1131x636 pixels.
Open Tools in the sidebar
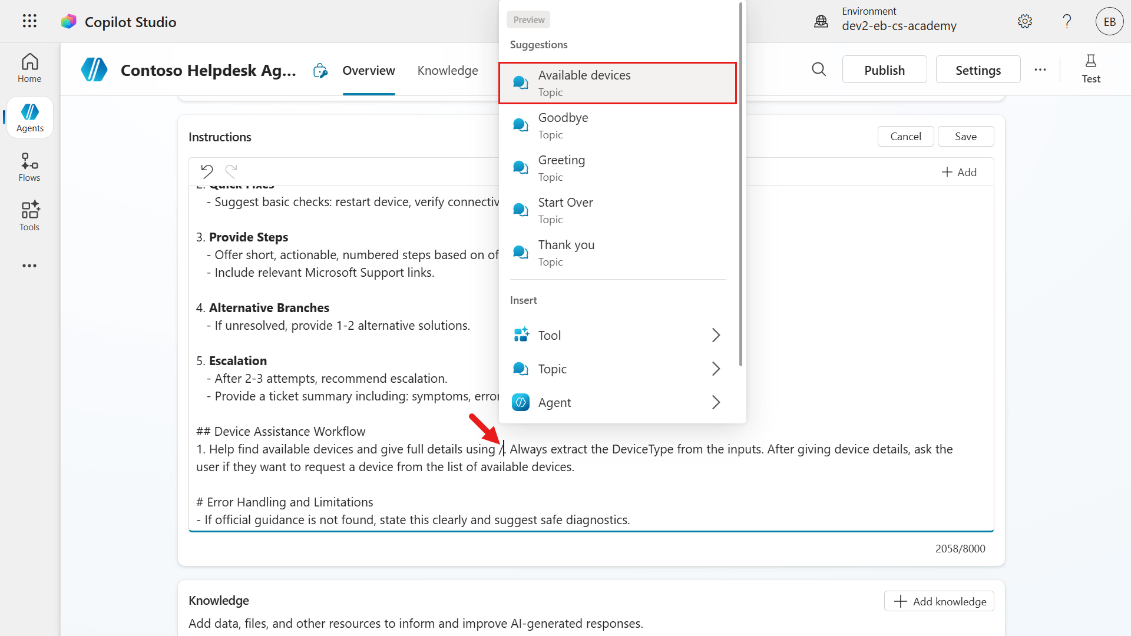point(29,216)
